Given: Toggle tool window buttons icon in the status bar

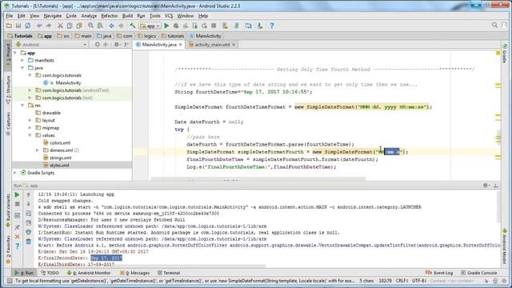Looking at the screenshot, I should coord(10,281).
